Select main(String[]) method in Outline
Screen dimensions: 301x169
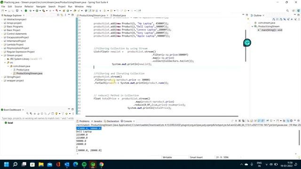[270, 30]
